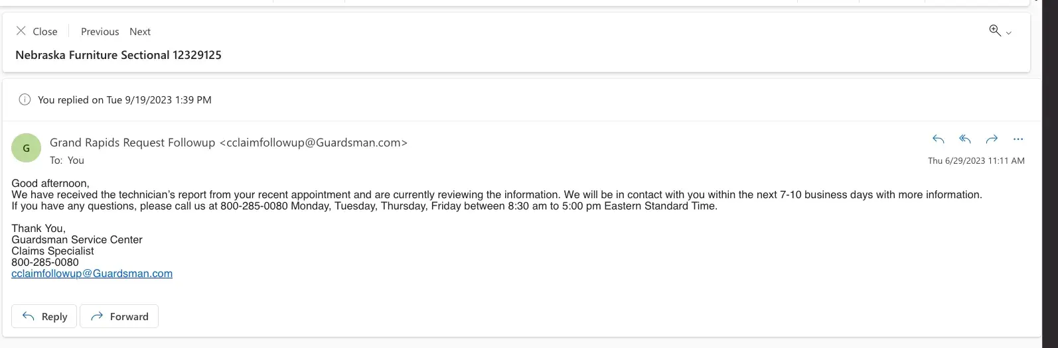Open the more actions ellipsis menu
This screenshot has width=1058, height=348.
1018,139
